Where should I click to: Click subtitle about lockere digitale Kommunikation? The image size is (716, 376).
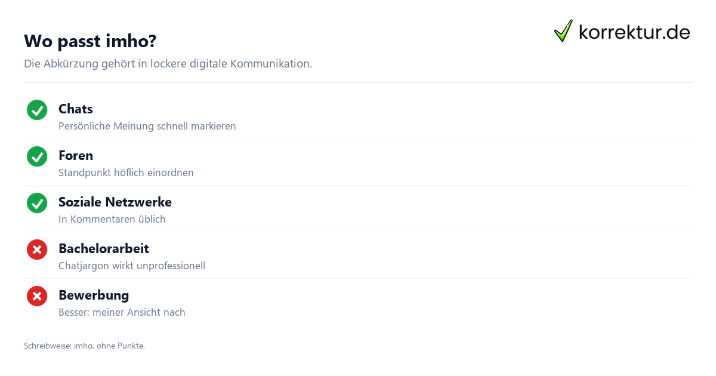(168, 64)
